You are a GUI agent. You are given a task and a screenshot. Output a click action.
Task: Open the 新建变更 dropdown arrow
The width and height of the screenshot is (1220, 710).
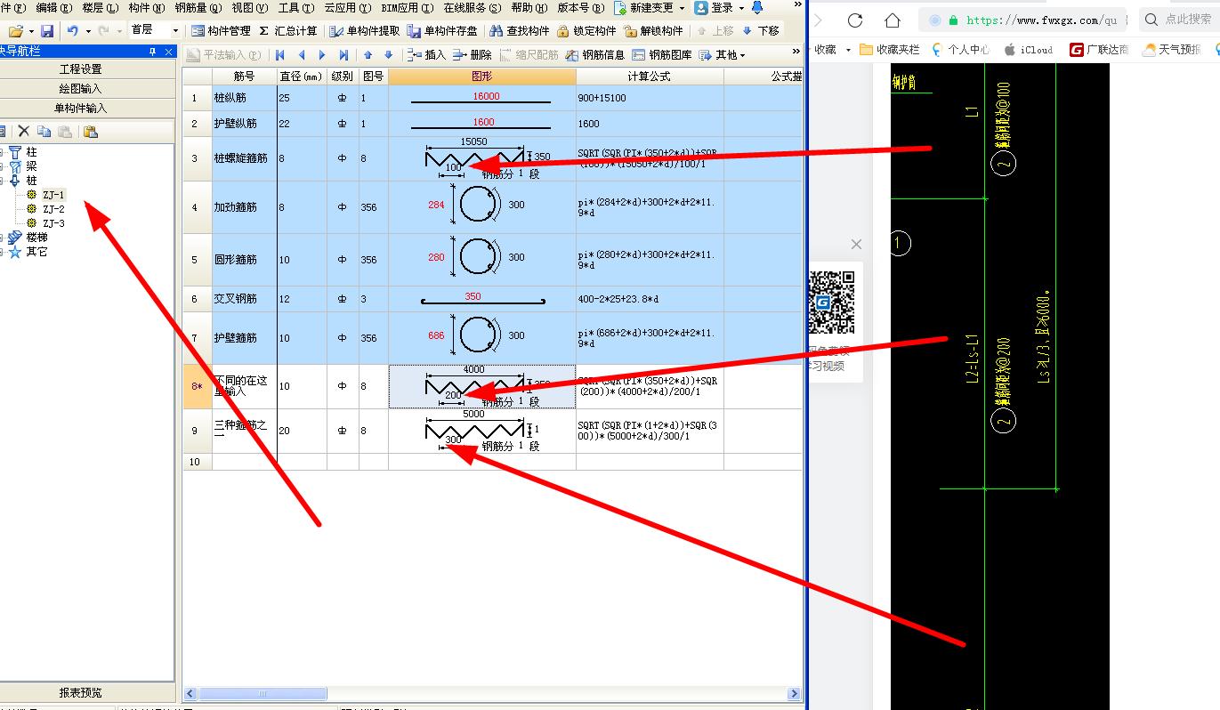682,8
